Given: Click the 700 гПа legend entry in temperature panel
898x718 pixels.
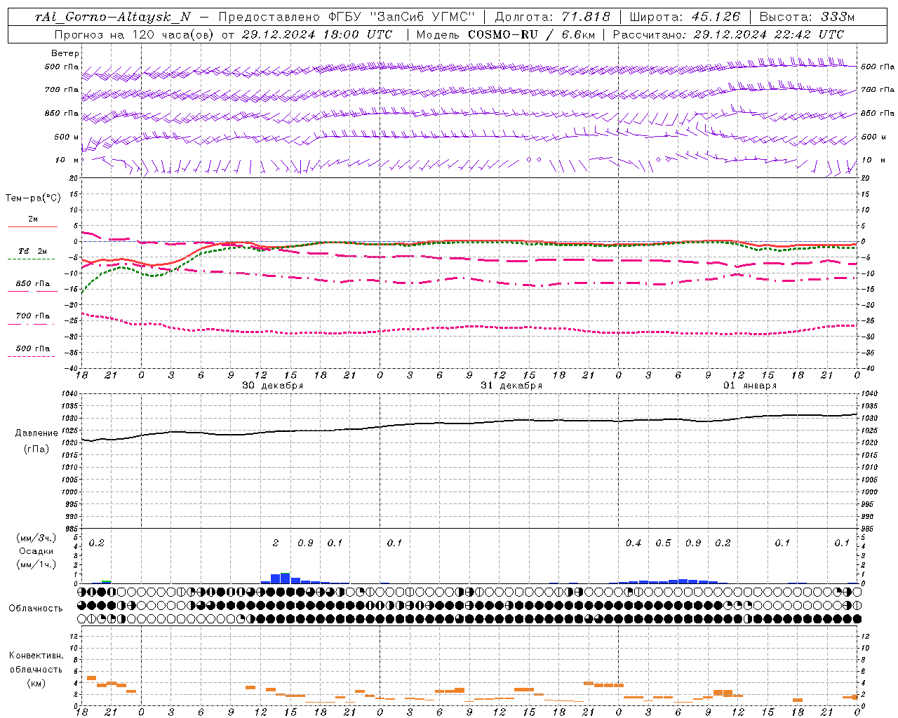Looking at the screenshot, I should click(33, 316).
